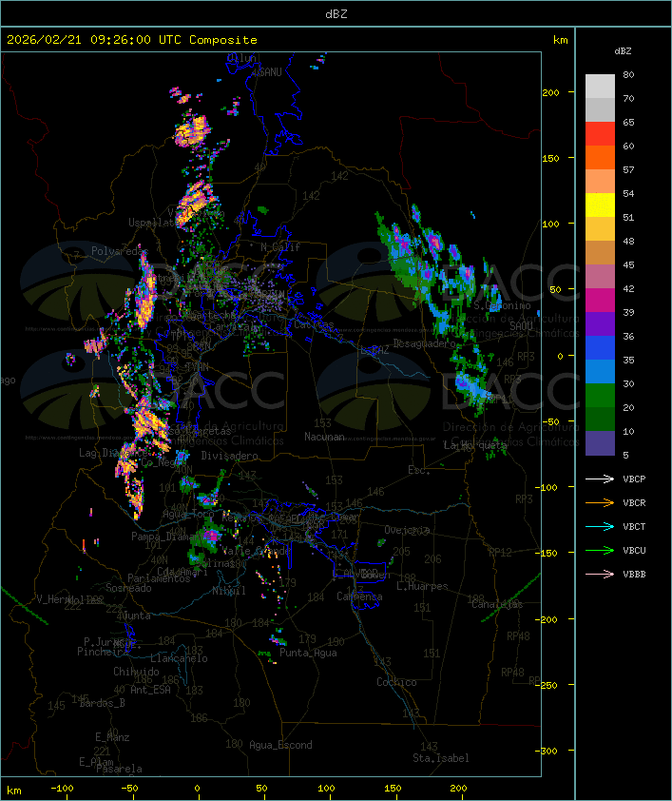Click the VBCR legend label

pyautogui.click(x=634, y=502)
